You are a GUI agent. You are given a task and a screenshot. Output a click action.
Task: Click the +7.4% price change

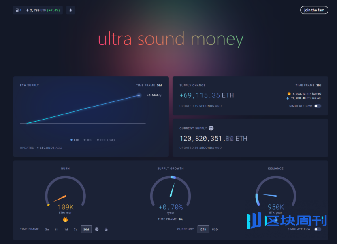tap(53, 10)
